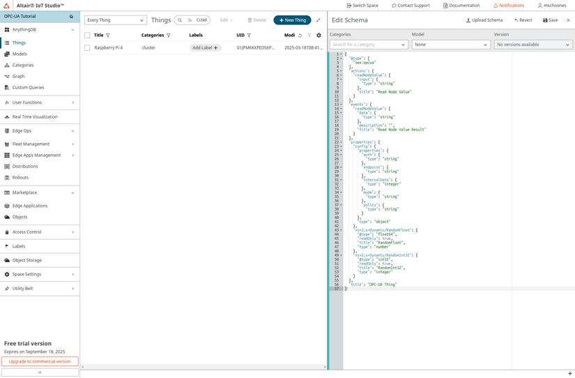Open Distributions in sidebar
Screen dimensions: 575x378
(x=25, y=166)
